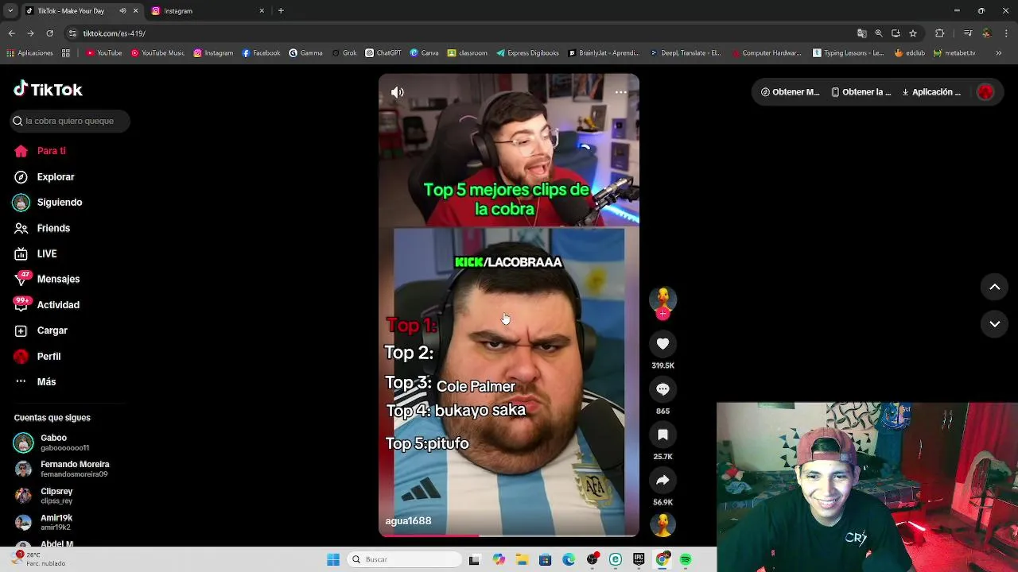Reload the current page
This screenshot has width=1018, height=572.
click(49, 33)
